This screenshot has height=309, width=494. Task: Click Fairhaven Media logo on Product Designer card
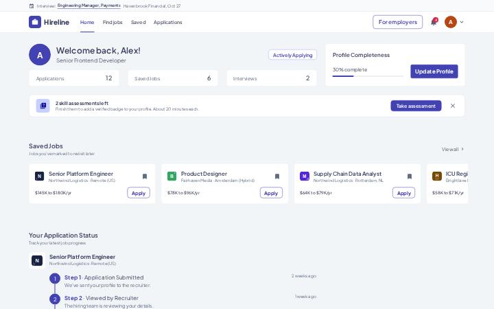[172, 176]
